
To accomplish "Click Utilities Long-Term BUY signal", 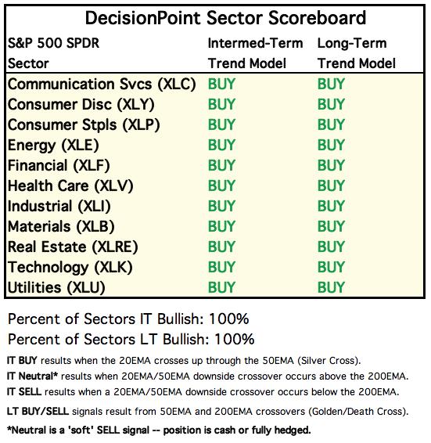I will coord(331,287).
